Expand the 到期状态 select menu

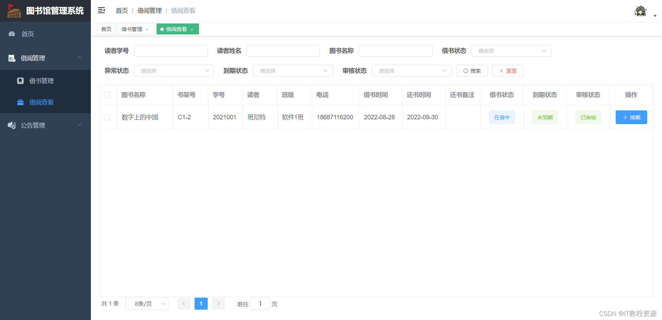[x=293, y=71]
